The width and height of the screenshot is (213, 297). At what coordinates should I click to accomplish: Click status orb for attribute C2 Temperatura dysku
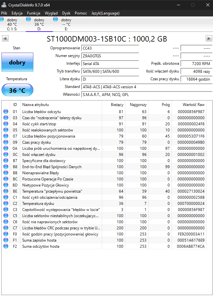coord(6,204)
